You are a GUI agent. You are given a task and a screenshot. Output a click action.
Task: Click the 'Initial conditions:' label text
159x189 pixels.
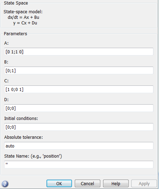(x=21, y=119)
